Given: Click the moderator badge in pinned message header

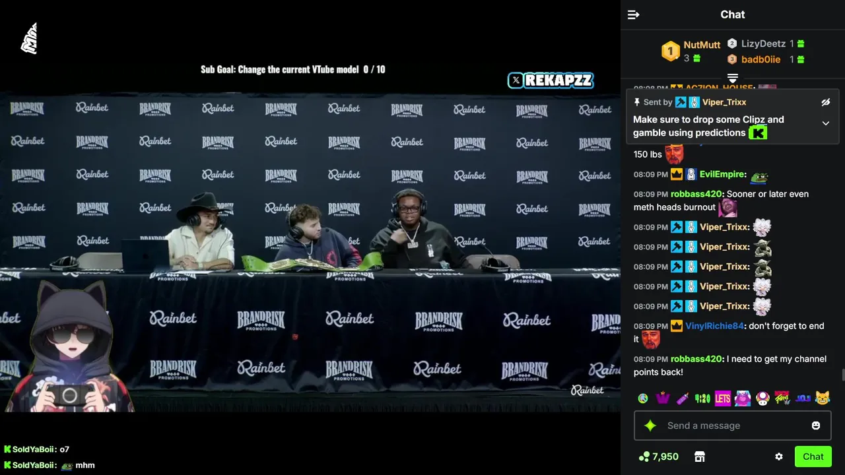Looking at the screenshot, I should (x=681, y=102).
